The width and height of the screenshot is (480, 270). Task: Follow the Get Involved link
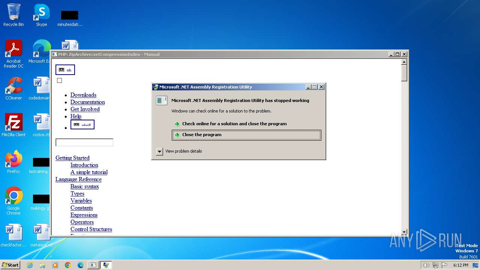(85, 109)
